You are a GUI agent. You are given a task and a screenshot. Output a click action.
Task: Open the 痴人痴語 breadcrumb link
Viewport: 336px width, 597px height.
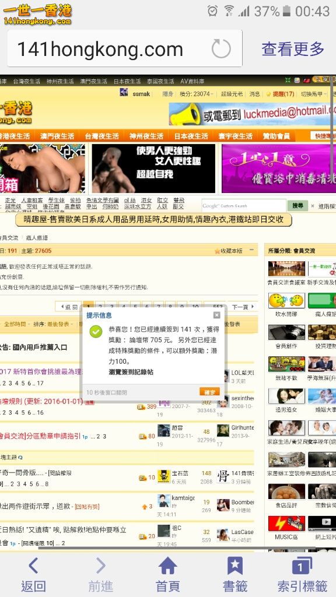(x=37, y=238)
